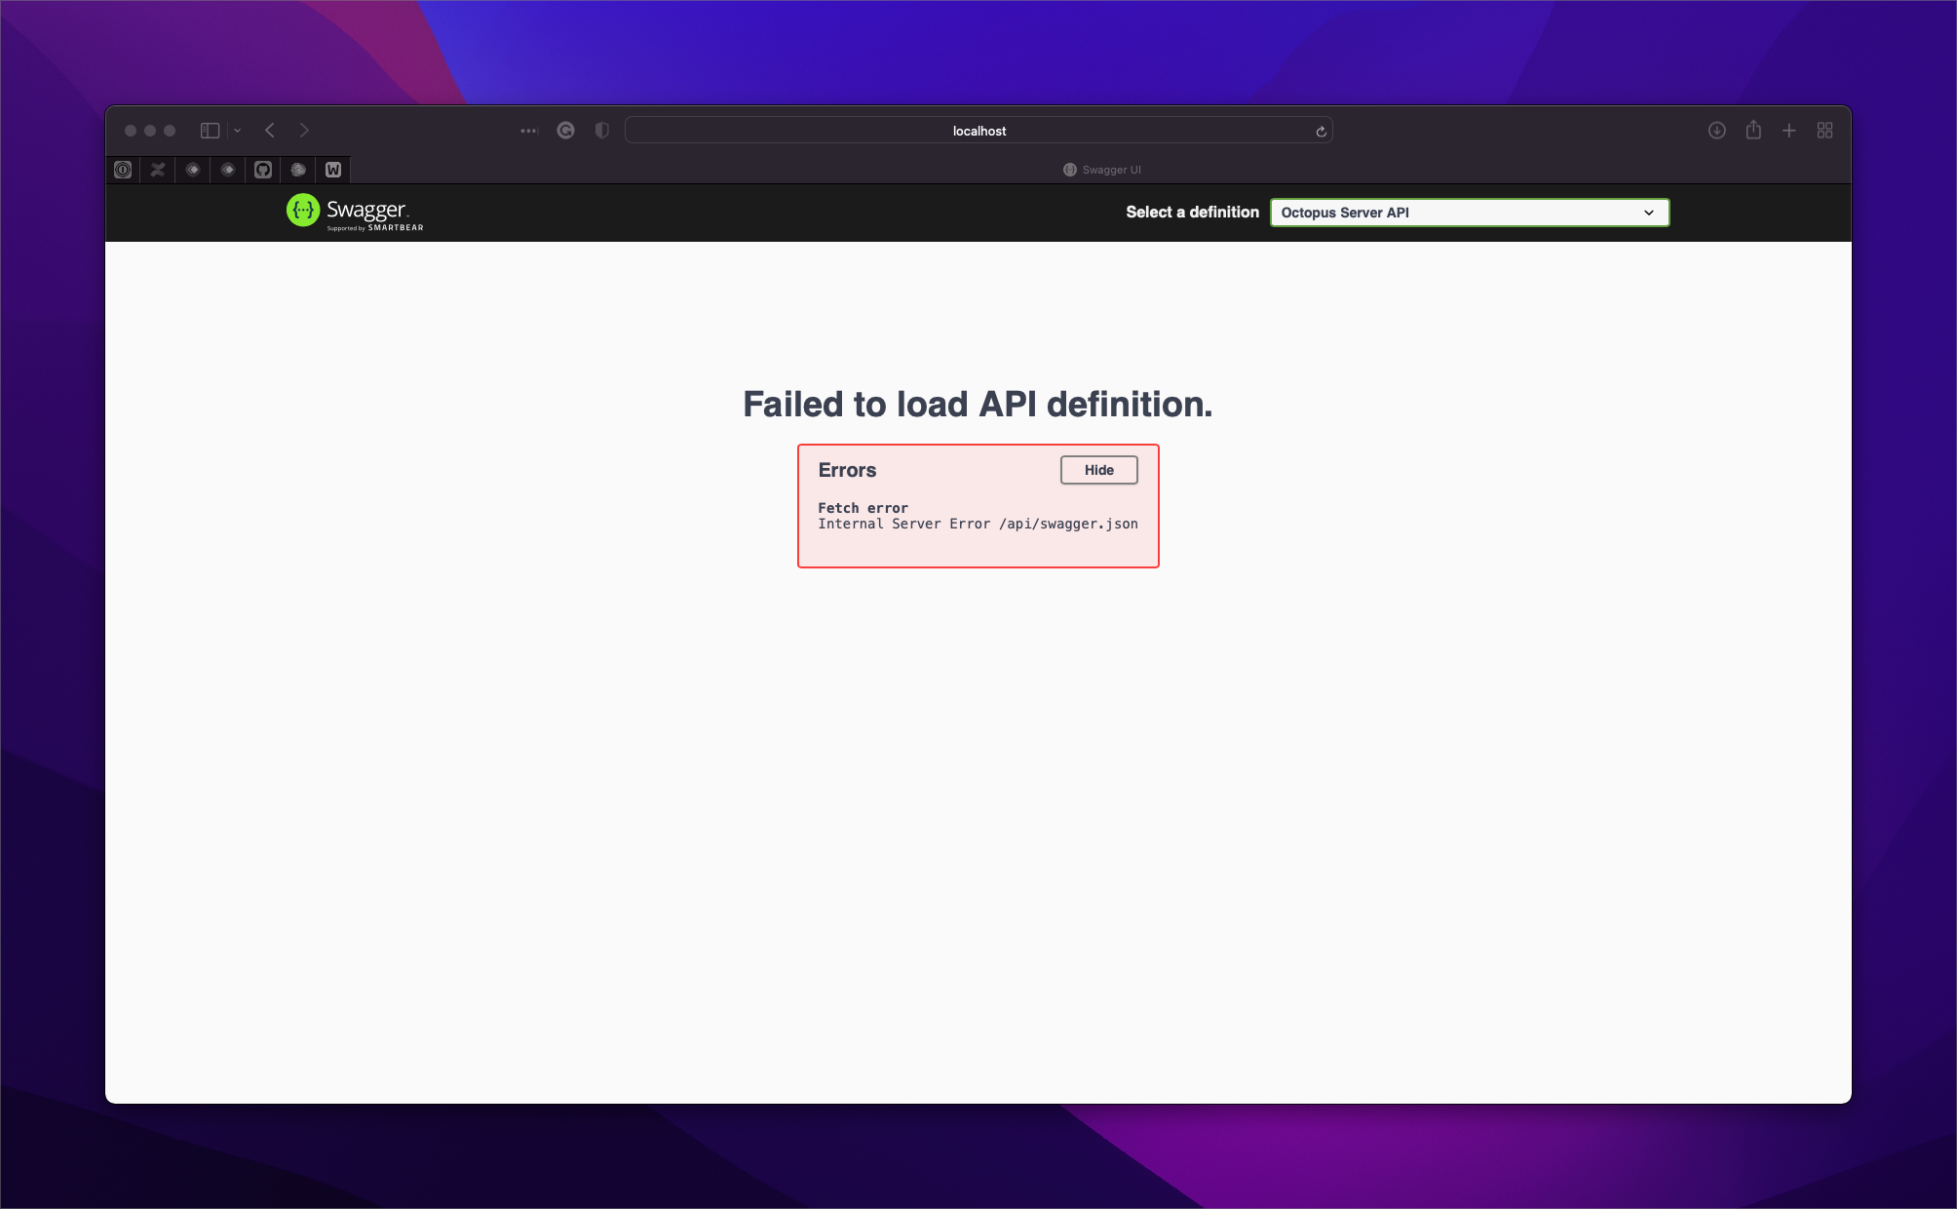Open the tab overview grid icon

click(x=1824, y=130)
